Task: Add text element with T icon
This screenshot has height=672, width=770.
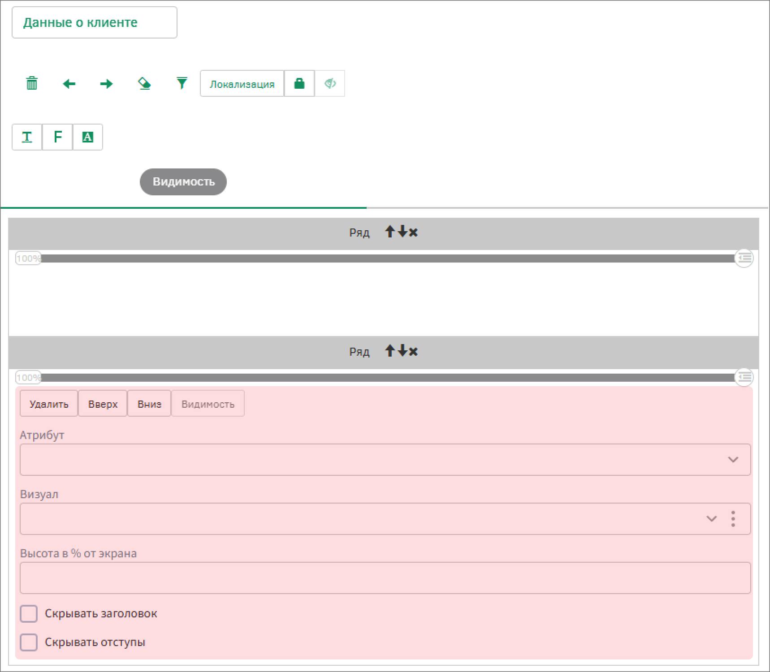Action: point(27,137)
